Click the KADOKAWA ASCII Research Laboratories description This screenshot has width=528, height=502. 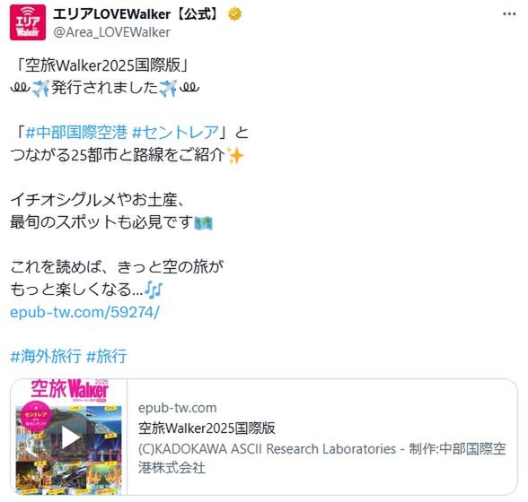[x=321, y=458]
